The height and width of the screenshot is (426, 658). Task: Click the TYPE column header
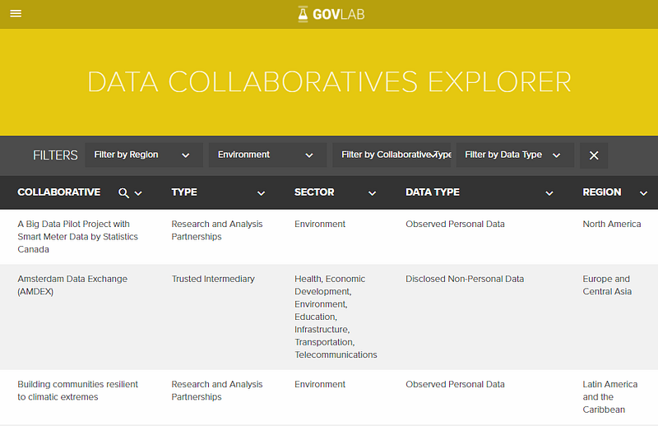point(184,192)
